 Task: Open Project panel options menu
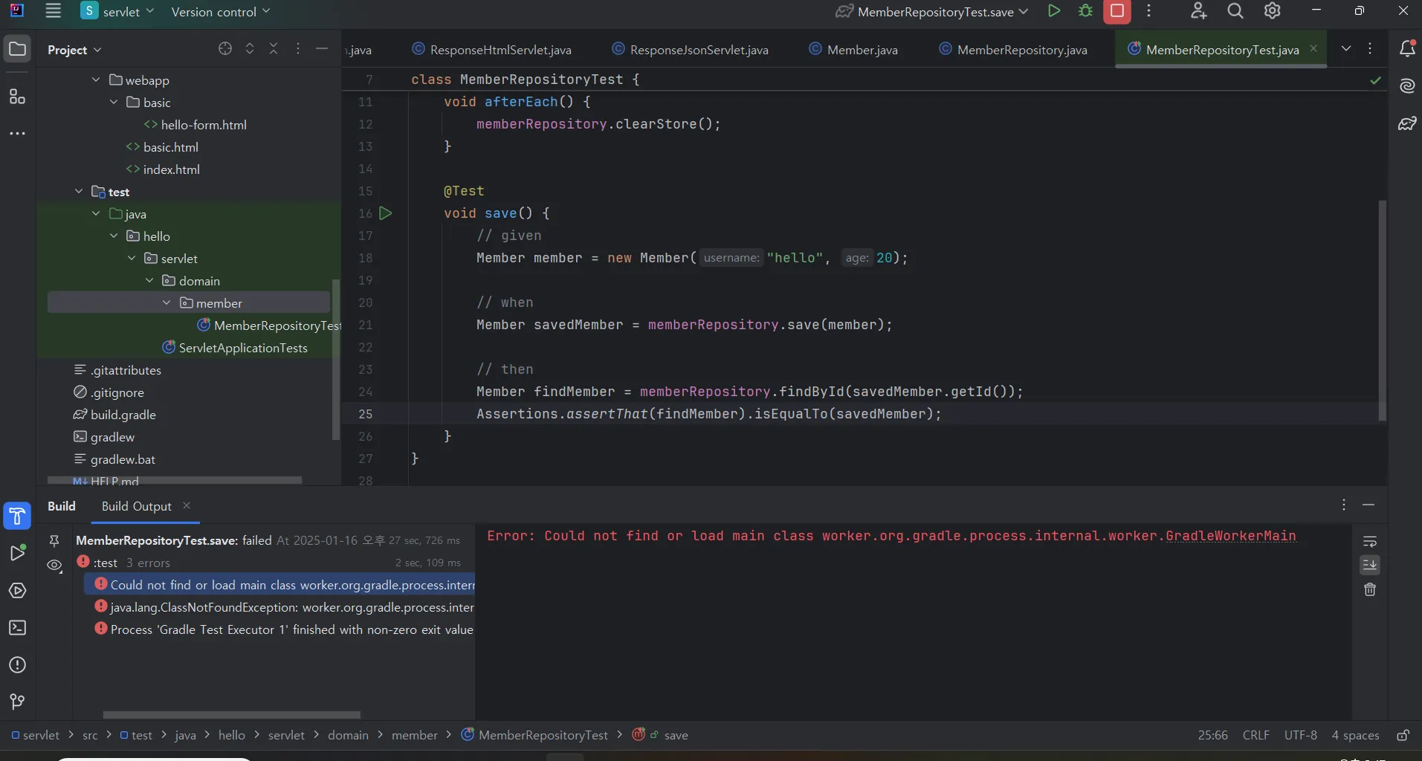pyautogui.click(x=298, y=49)
